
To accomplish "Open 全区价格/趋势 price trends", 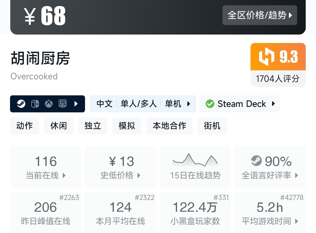I will pos(260,15).
